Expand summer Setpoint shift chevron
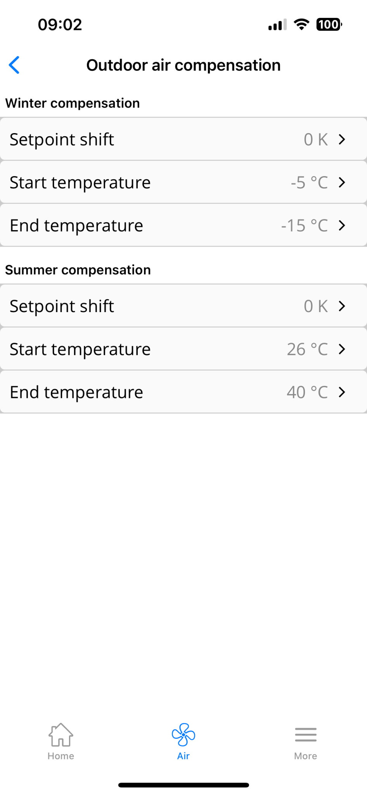Viewport: 367px width, 795px height. [x=342, y=306]
